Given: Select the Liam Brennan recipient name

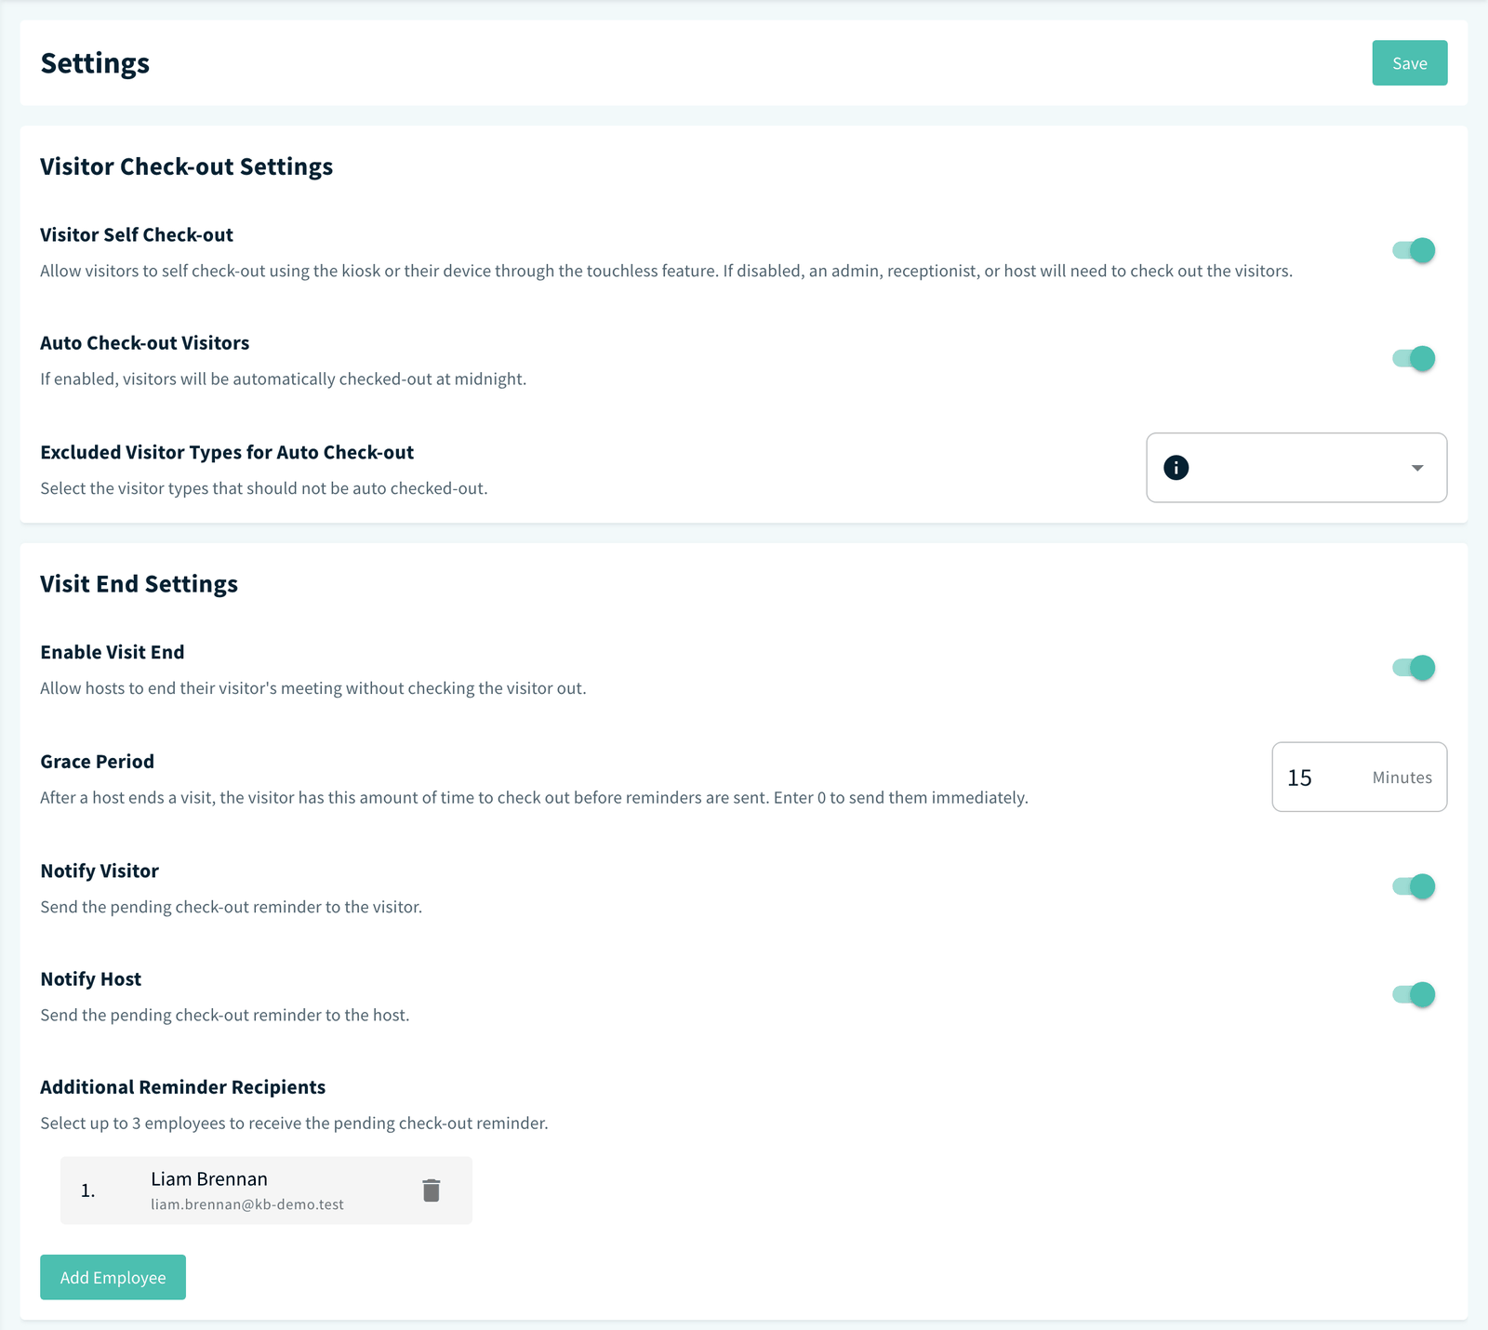Looking at the screenshot, I should pos(209,1178).
